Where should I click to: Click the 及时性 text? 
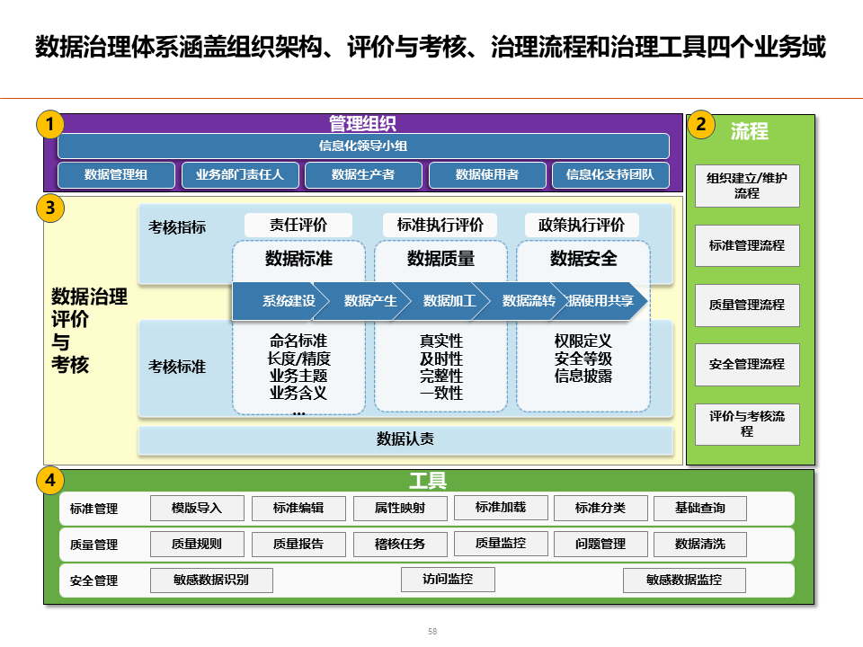pos(440,359)
